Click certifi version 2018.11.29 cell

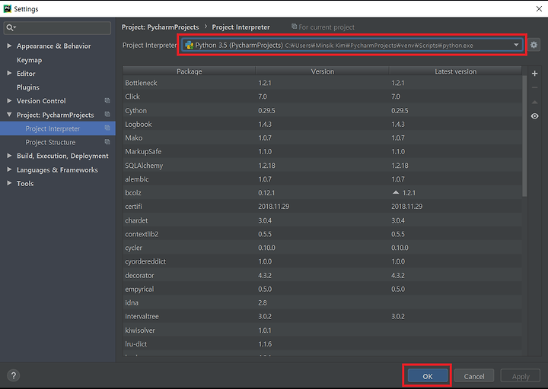(274, 206)
